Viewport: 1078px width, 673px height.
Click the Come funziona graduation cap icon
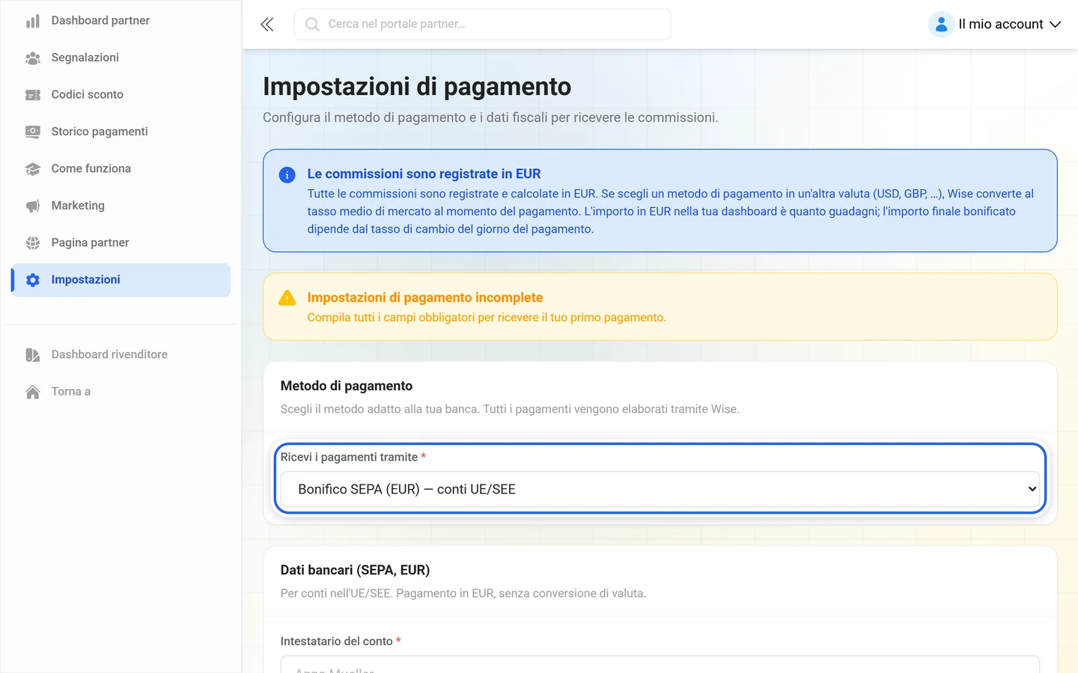click(x=33, y=169)
